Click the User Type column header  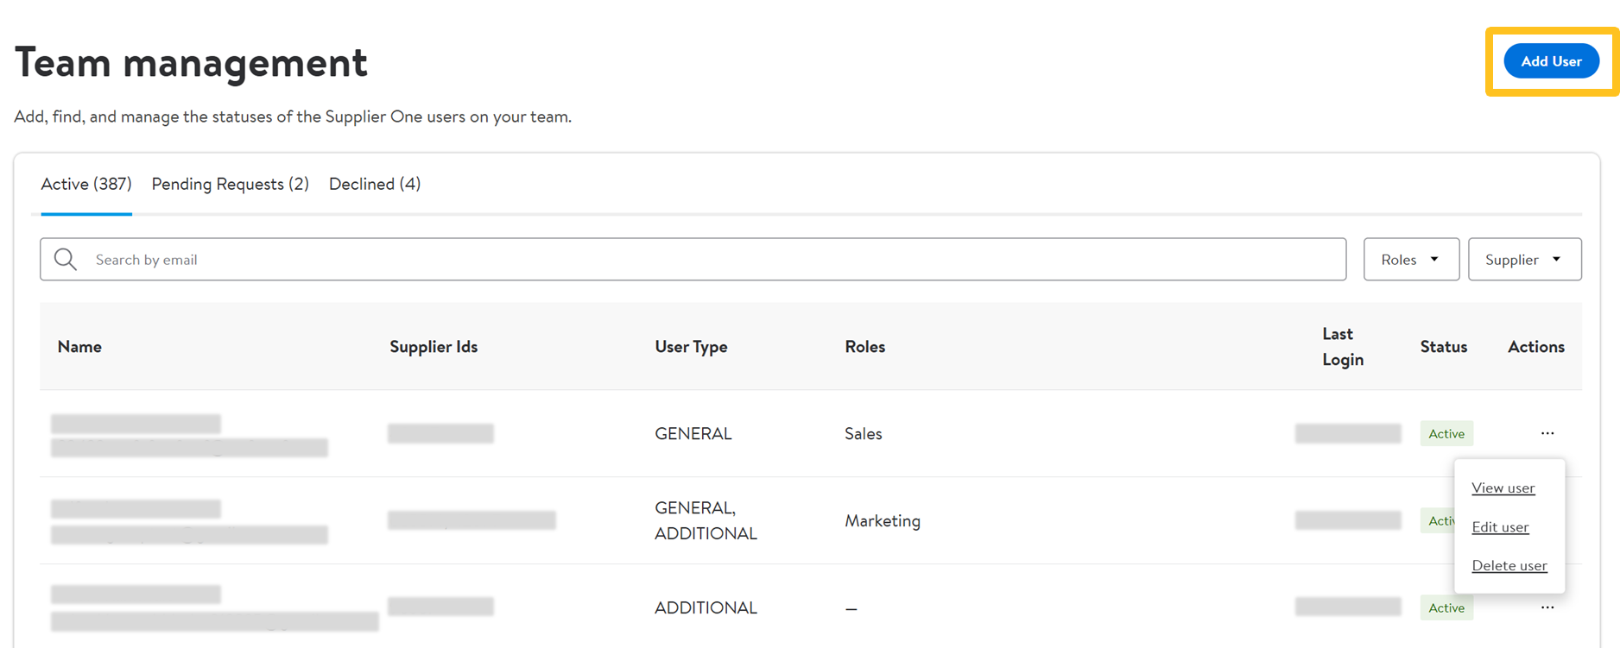click(691, 346)
